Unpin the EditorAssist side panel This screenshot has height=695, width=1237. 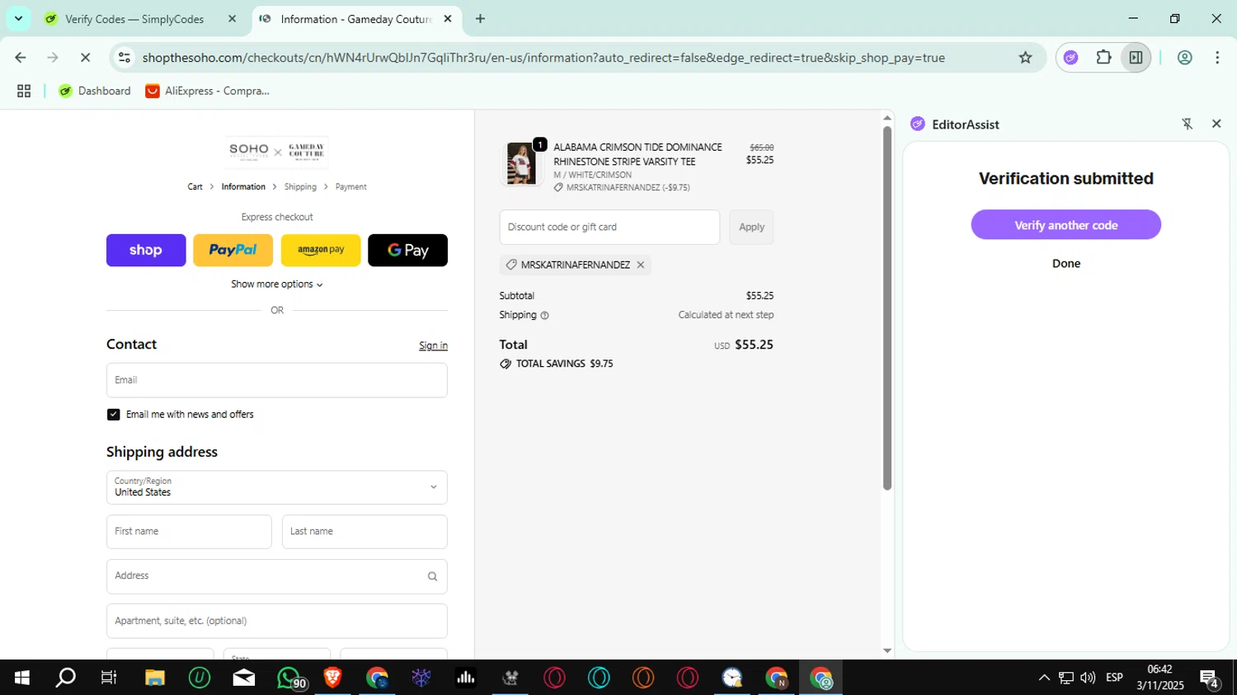point(1188,124)
